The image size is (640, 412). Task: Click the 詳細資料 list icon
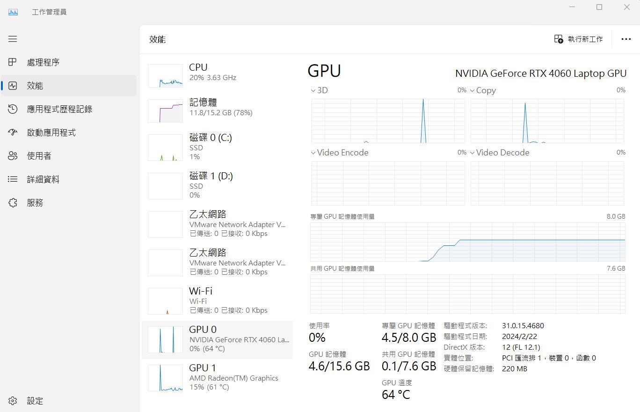13,179
